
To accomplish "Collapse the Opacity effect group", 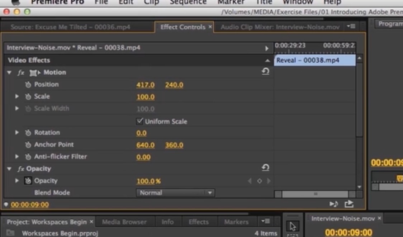I will [x=9, y=169].
